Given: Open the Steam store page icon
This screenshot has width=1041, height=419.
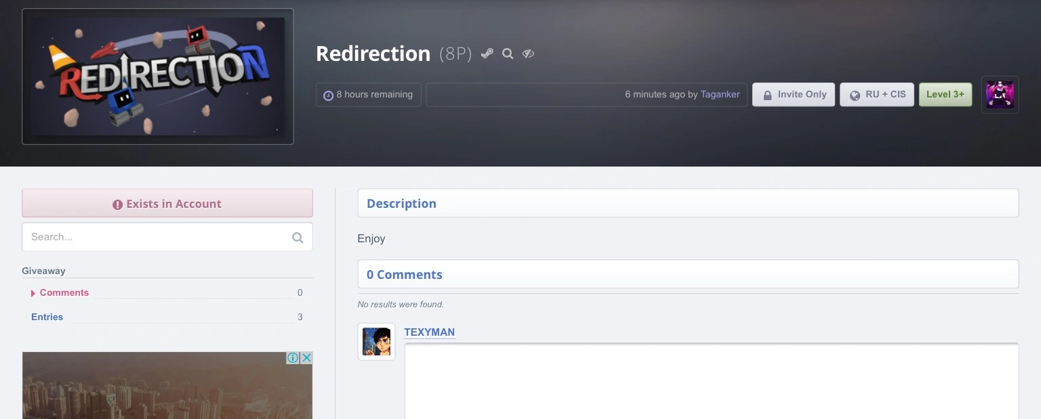Looking at the screenshot, I should pyautogui.click(x=487, y=53).
